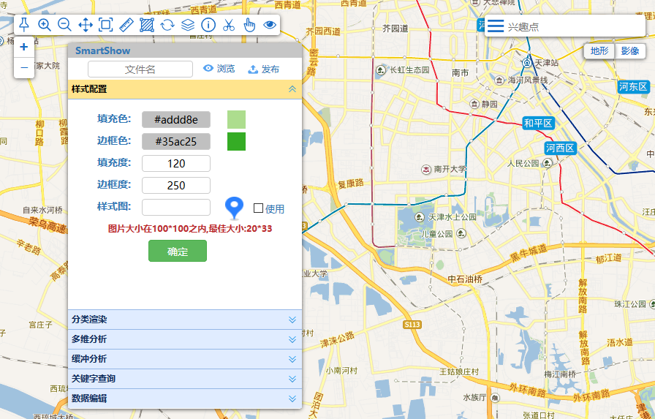Collapse the 样式配置 section chevron
Screen dimensions: 655x419
point(292,89)
